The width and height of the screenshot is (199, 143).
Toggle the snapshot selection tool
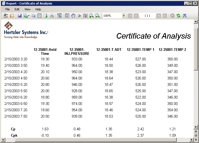(x=85, y=16)
